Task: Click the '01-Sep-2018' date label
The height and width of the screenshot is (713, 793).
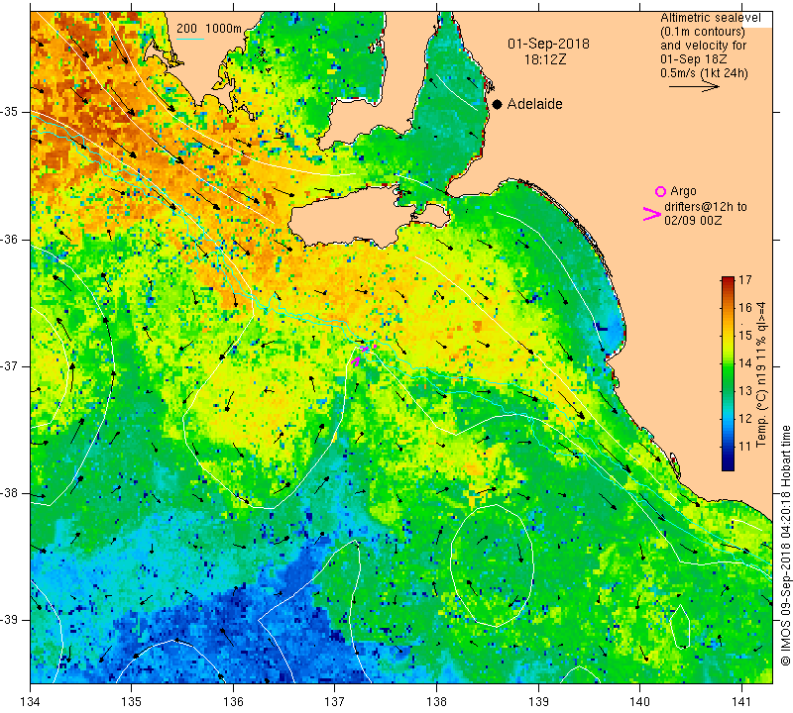Action: pyautogui.click(x=548, y=44)
